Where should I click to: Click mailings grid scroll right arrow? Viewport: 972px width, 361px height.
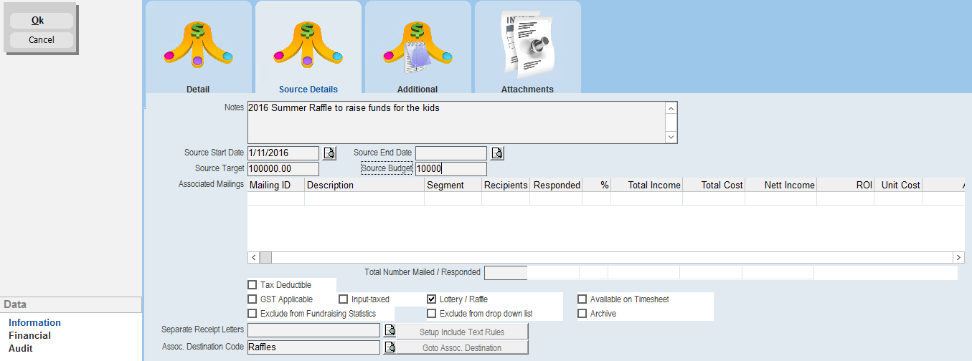click(958, 257)
